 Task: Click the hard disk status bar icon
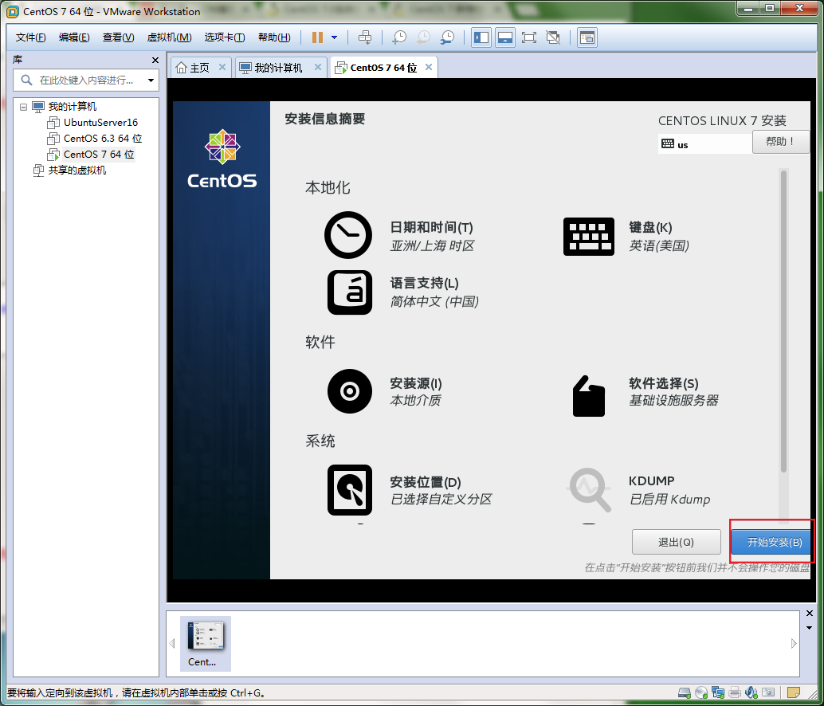[x=685, y=693]
